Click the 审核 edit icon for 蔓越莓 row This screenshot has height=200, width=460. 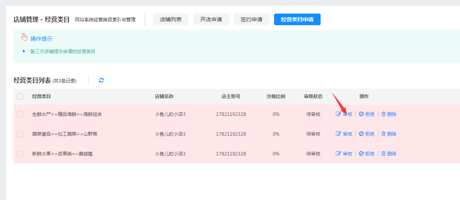(338, 153)
